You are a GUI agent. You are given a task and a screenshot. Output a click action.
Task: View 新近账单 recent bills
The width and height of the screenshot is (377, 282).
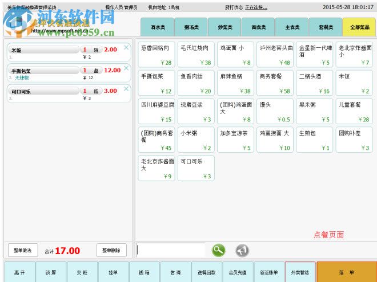coord(269,272)
